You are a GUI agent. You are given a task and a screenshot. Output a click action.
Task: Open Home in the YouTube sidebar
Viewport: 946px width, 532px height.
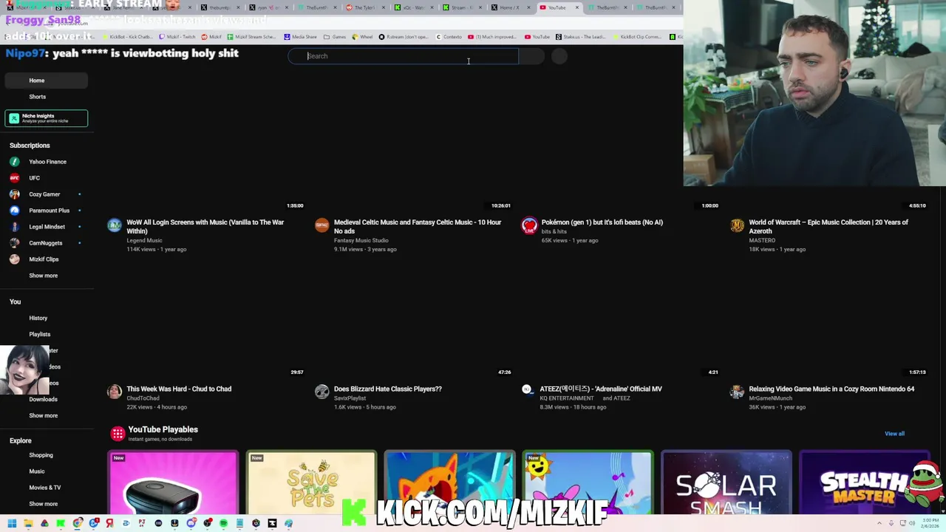click(x=46, y=81)
